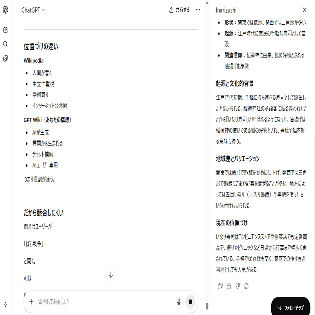Viewport: 315px width, 315px height.
Task: Click the GPT Wiki（あなたの構想） subheading
Action: [47, 120]
